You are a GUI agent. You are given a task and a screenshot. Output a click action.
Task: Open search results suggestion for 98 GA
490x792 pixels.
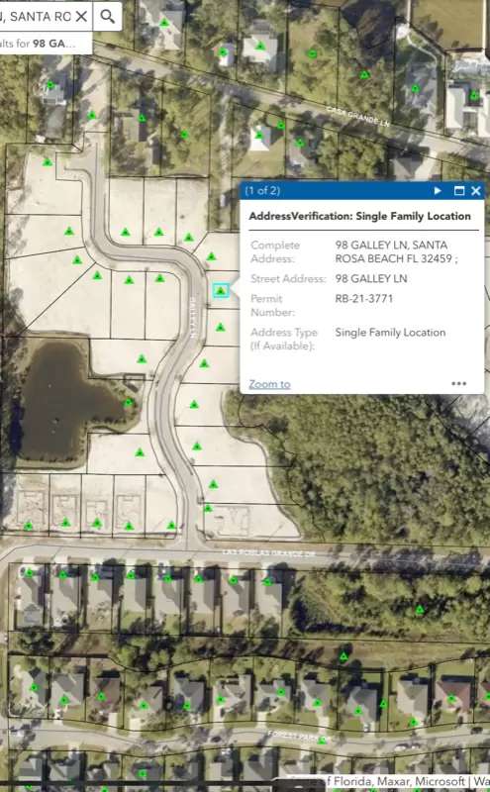46,44
